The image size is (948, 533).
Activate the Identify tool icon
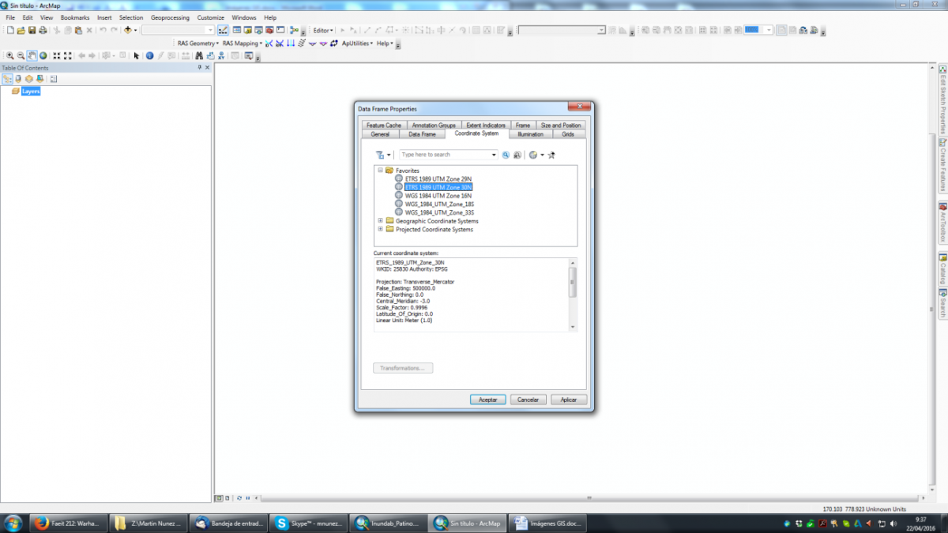tap(149, 56)
